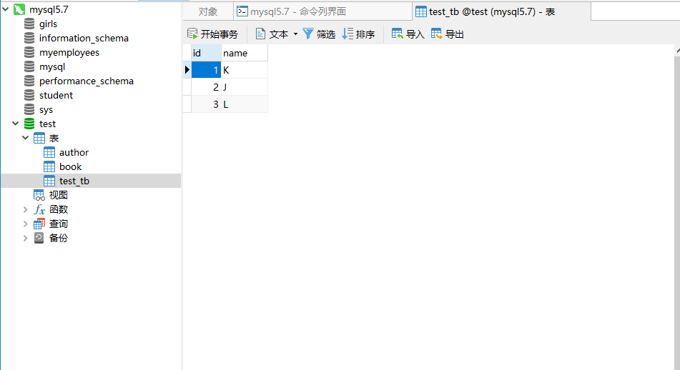Viewport: 680px width, 370px height.
Task: Click the 筛选 filter funnel icon
Action: click(308, 34)
